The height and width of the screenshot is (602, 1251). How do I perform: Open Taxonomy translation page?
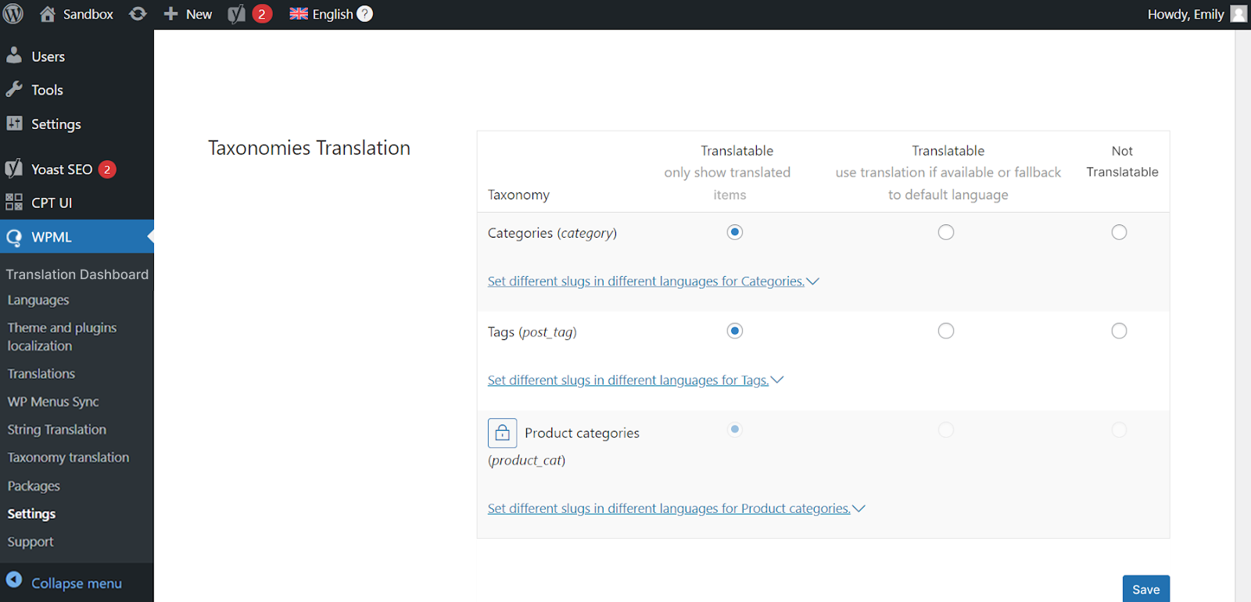[x=68, y=457]
